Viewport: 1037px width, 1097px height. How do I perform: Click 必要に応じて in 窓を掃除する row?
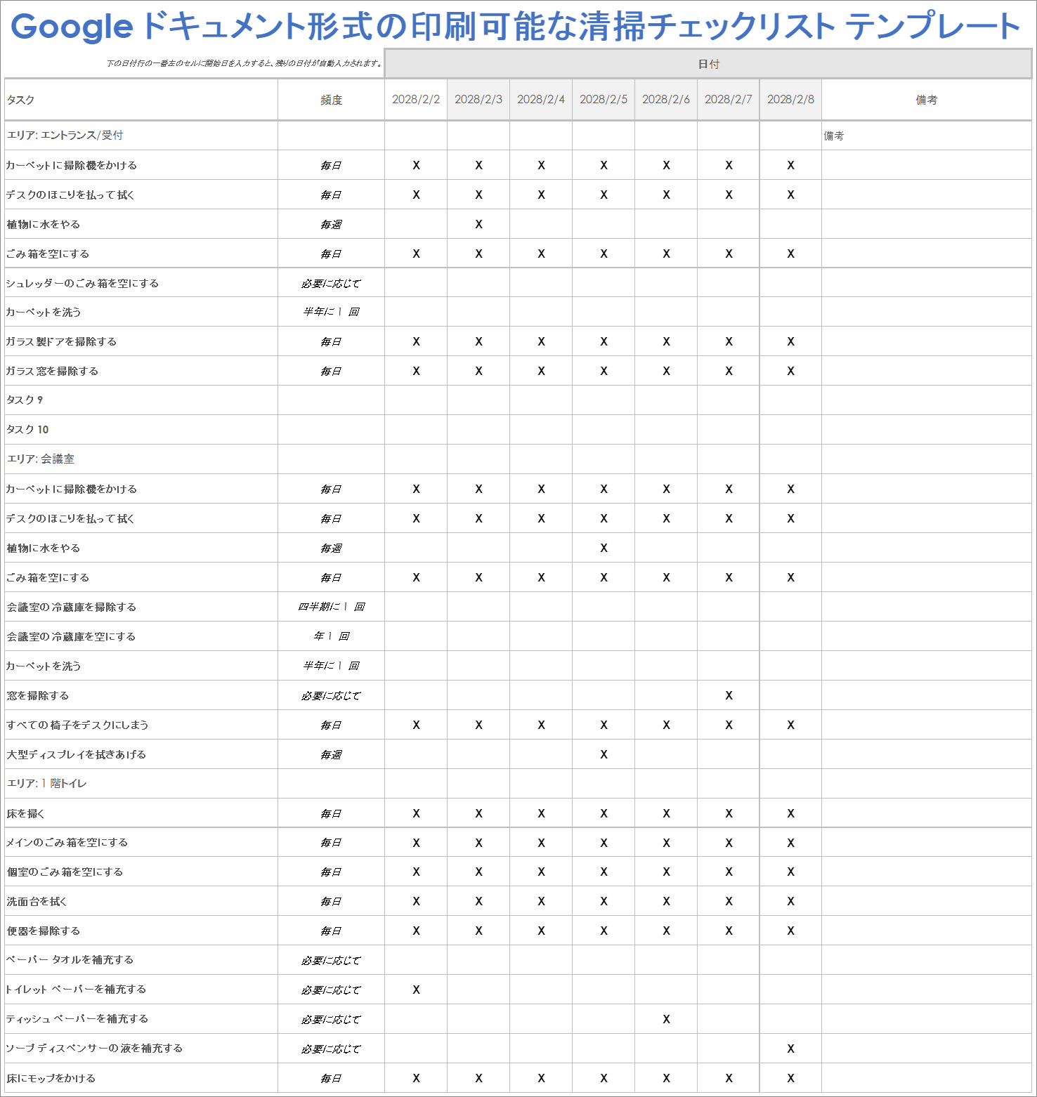point(331,696)
